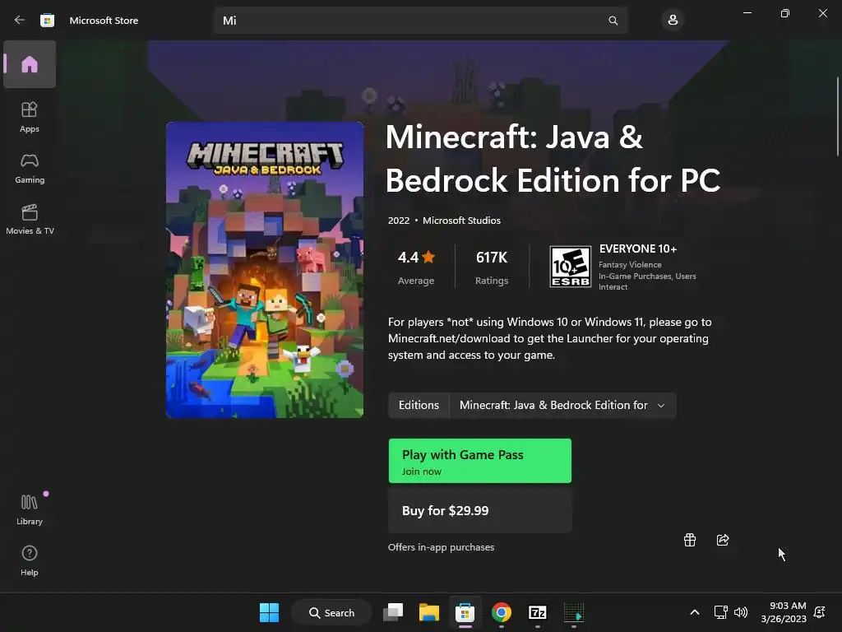
Task: Click the 'Minecraft: Java & Bedrock Edition for PC' title
Action: (x=553, y=159)
